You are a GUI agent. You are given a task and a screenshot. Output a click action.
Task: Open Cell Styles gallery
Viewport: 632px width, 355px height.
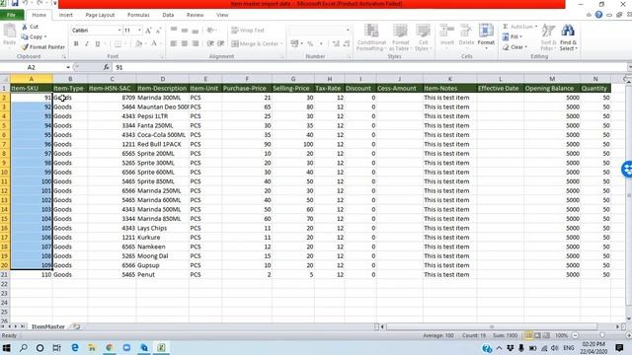(423, 37)
